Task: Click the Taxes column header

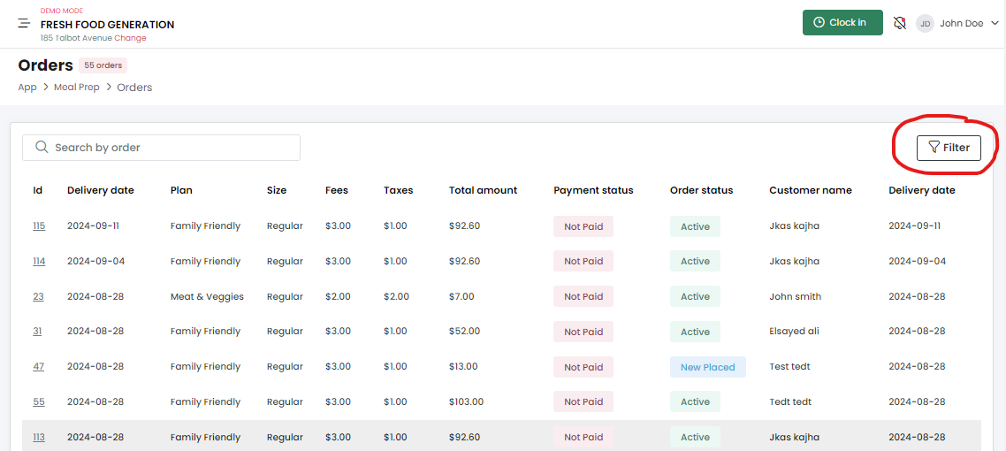Action: point(399,190)
